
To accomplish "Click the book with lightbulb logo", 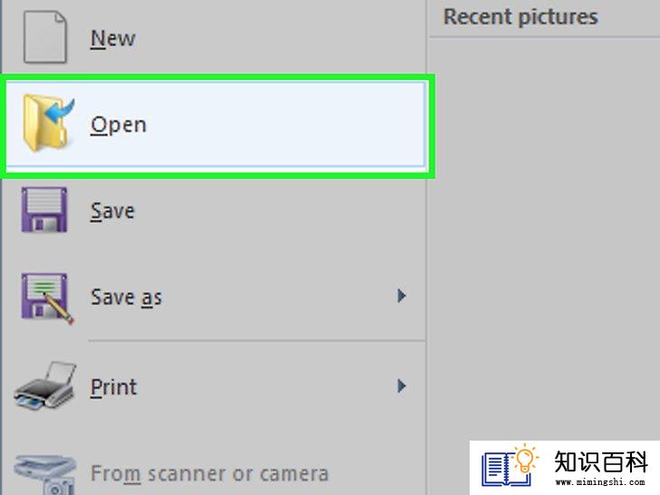I will pyautogui.click(x=510, y=465).
